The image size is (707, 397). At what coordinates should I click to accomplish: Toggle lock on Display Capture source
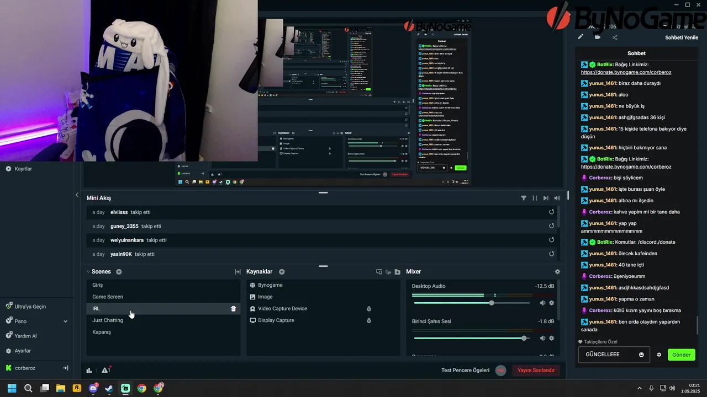coord(369,320)
